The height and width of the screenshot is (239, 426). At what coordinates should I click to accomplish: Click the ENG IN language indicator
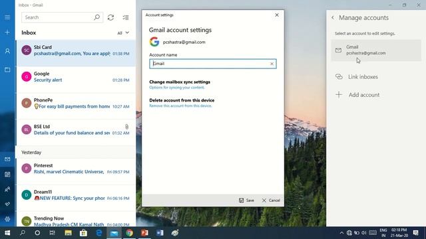(383, 233)
